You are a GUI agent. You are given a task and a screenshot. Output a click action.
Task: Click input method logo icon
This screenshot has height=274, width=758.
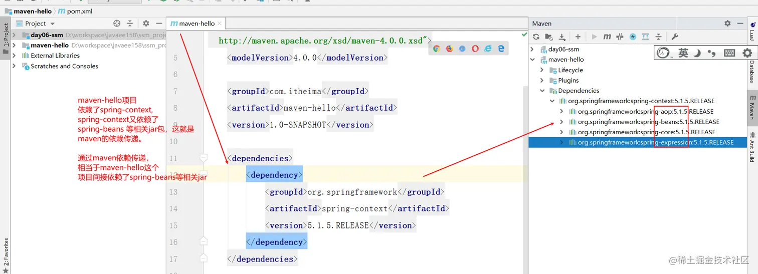point(663,53)
